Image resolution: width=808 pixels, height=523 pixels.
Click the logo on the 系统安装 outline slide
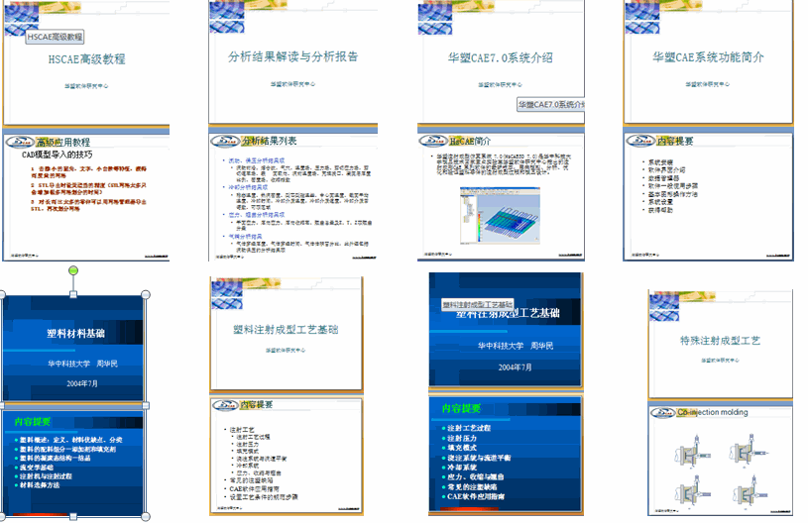point(640,141)
